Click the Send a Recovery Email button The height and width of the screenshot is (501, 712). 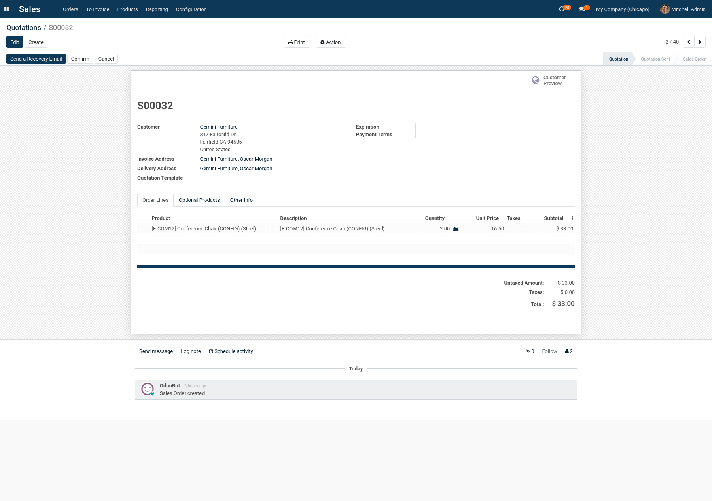tap(36, 59)
